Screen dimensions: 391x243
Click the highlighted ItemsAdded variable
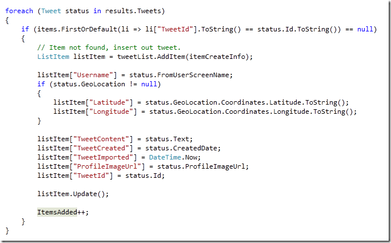pos(57,212)
